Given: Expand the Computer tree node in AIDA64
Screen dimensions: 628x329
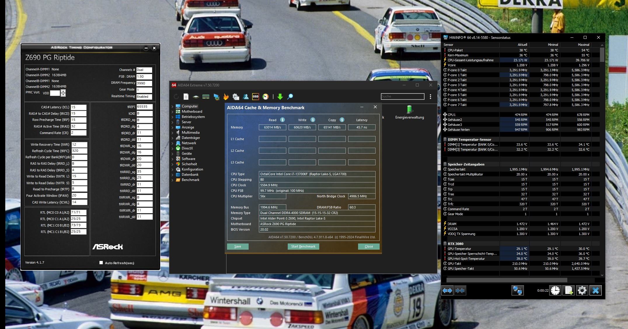Looking at the screenshot, I should click(x=172, y=107).
